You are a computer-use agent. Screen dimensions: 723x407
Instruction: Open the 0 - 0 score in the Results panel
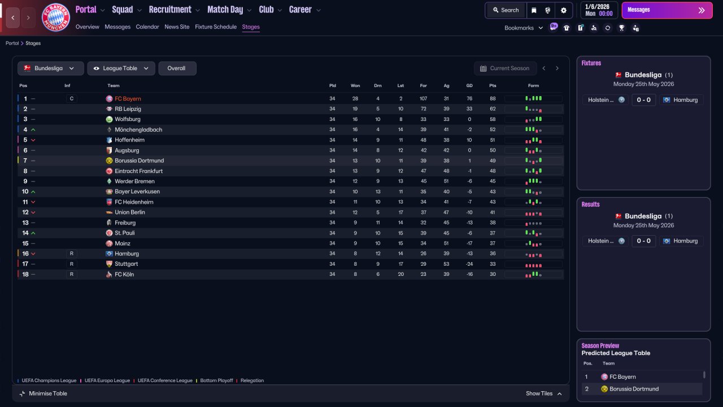click(643, 241)
